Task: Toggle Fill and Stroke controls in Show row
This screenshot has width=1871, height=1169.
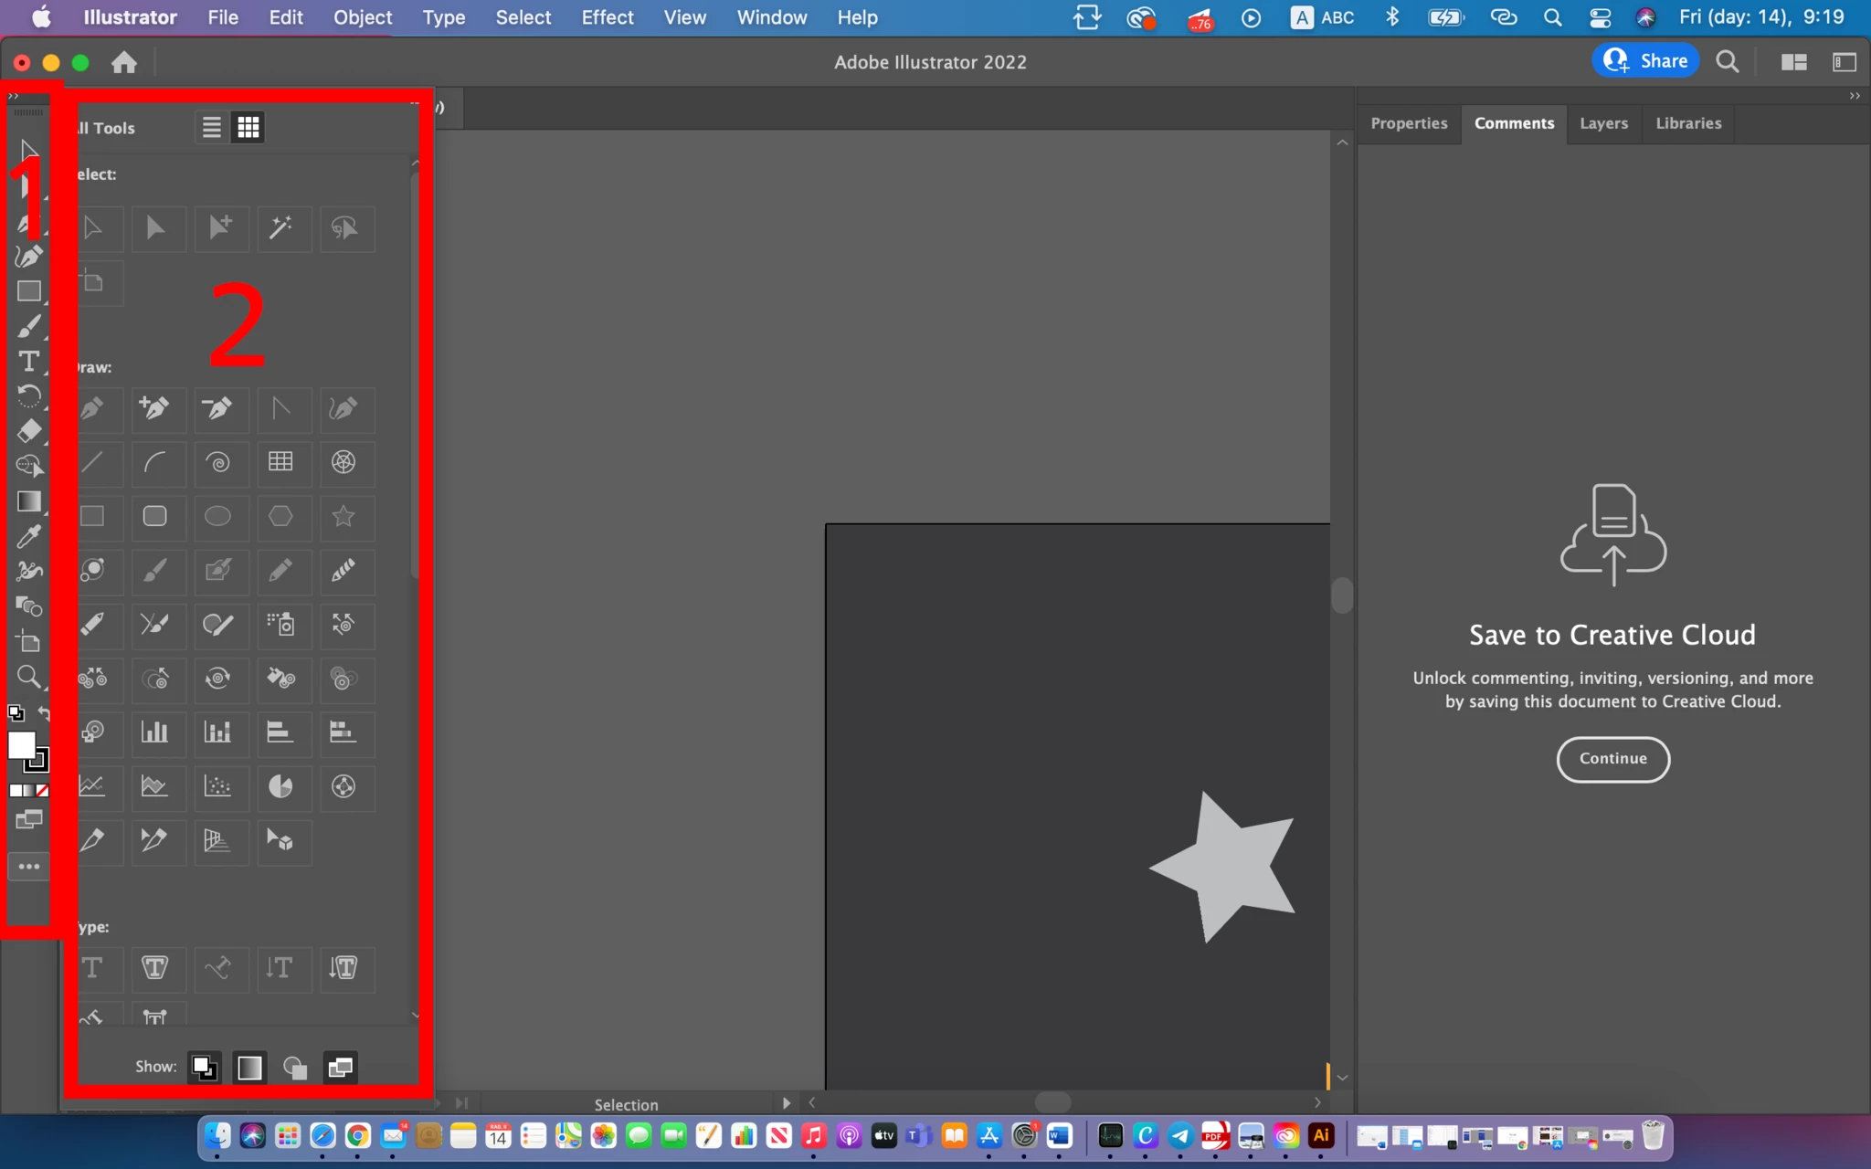Action: point(204,1067)
